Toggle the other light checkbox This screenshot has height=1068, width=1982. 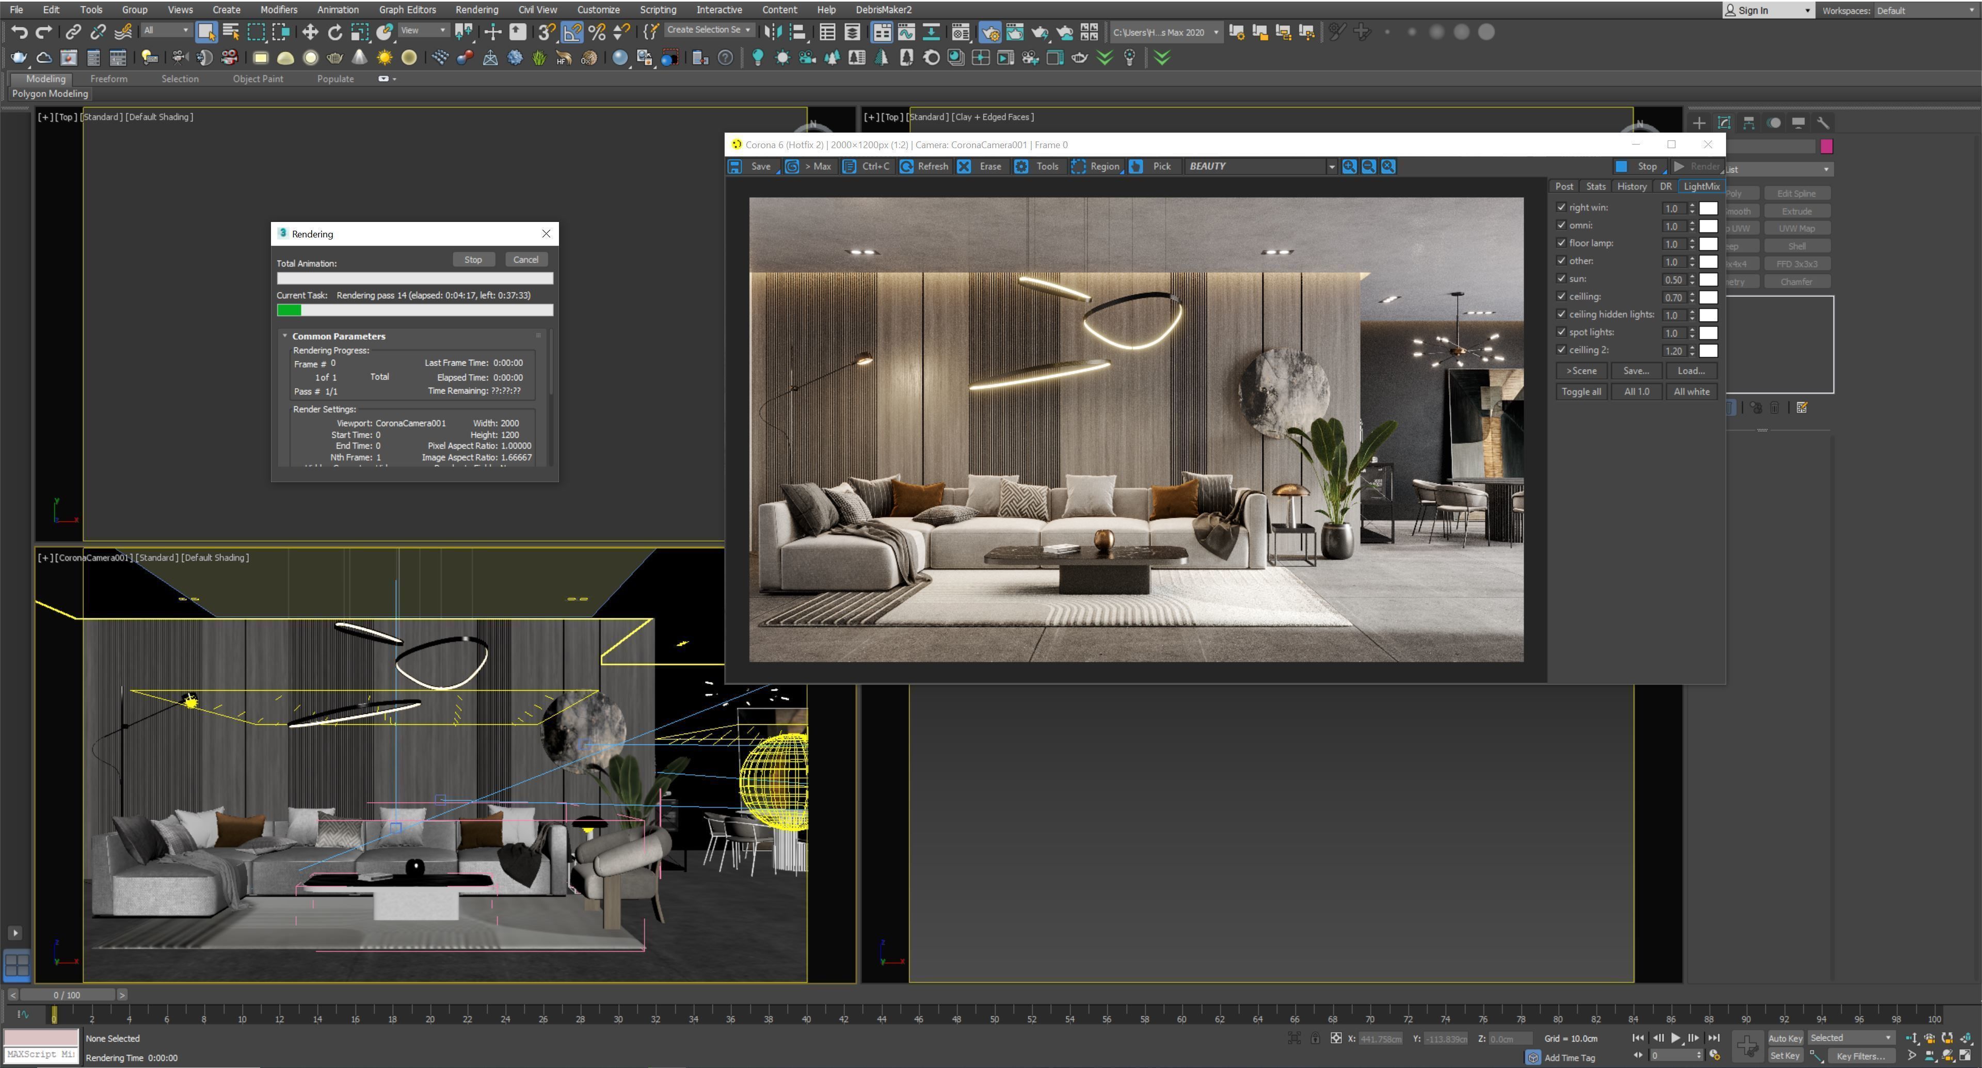coord(1561,260)
